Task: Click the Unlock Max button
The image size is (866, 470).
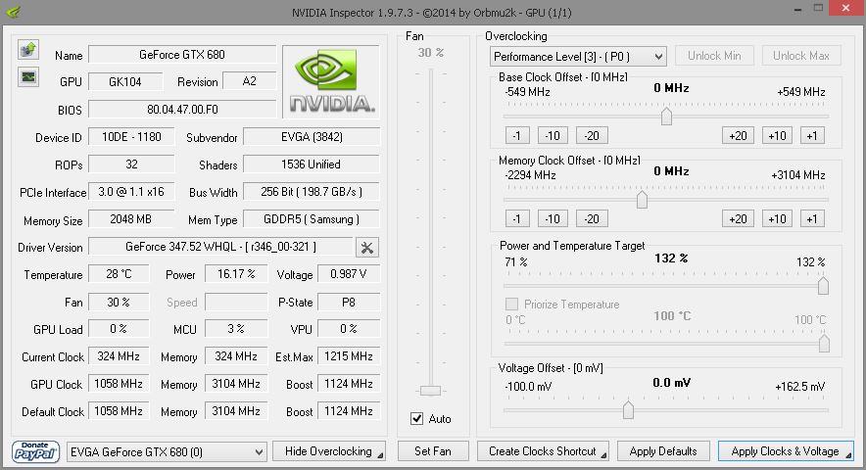Action: pos(800,56)
